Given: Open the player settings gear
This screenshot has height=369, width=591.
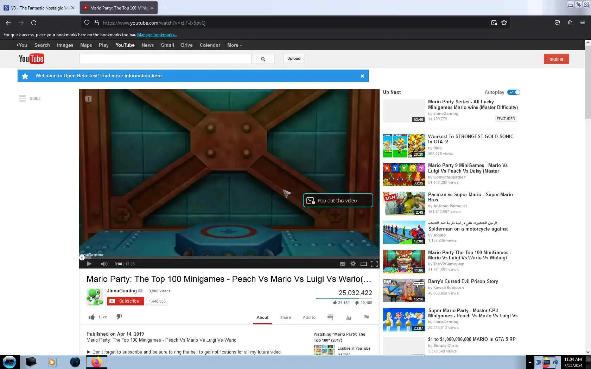Looking at the screenshot, I should [x=353, y=264].
